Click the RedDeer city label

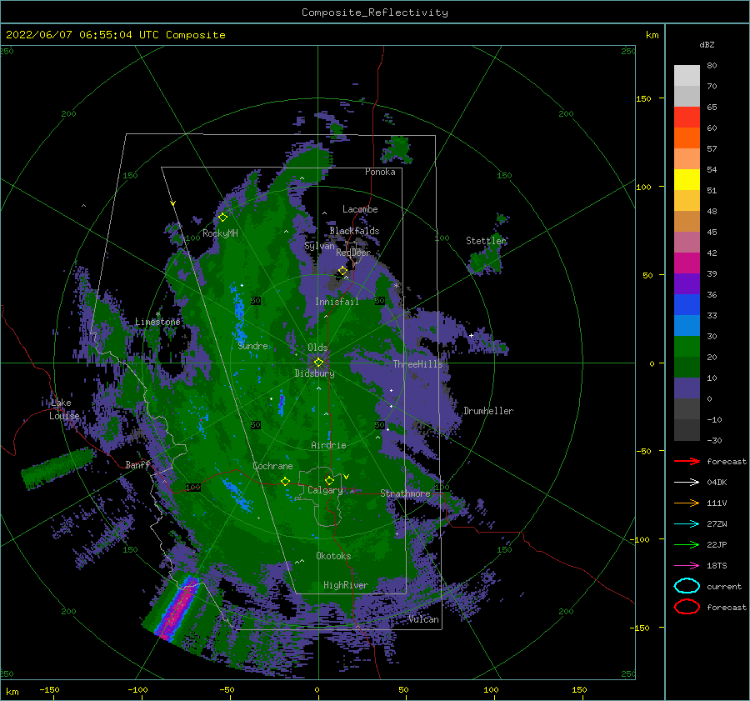coord(353,253)
